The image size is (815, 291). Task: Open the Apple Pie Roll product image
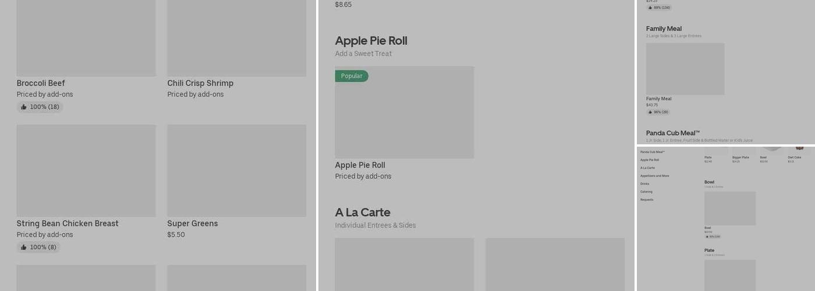click(404, 112)
